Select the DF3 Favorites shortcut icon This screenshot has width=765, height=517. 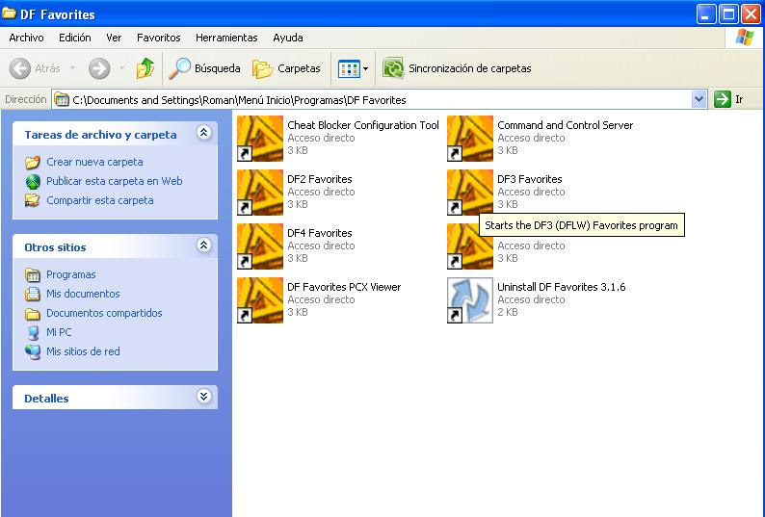[470, 193]
